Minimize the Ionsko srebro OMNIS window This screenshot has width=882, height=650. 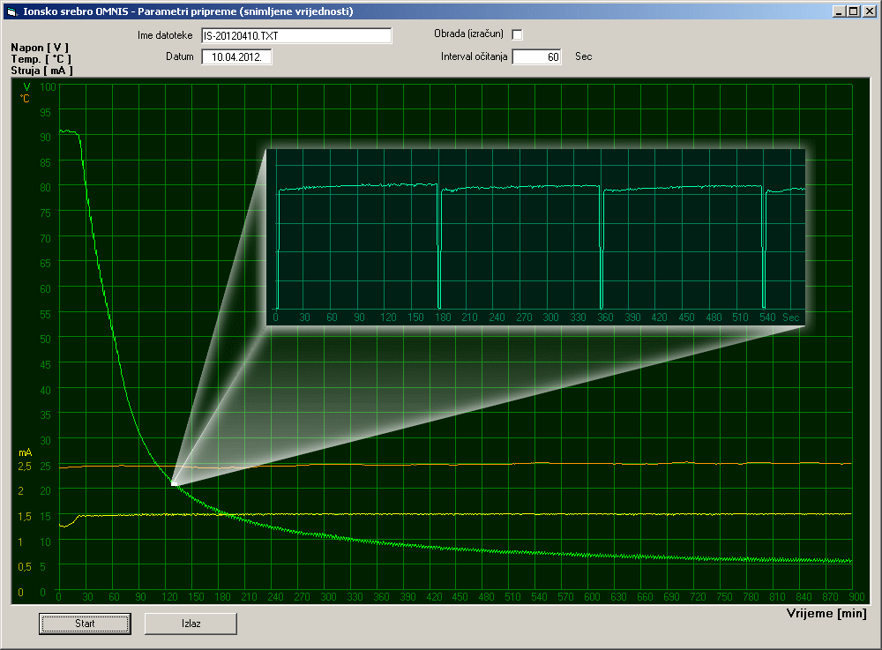pyautogui.click(x=839, y=11)
